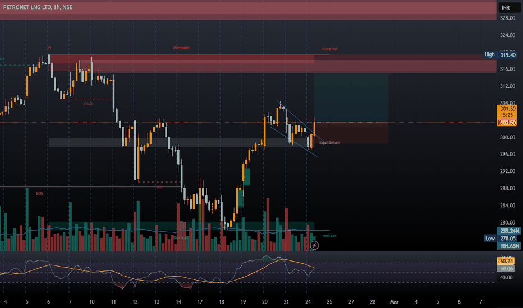Click the 181.65K volume value label
The width and height of the screenshot is (523, 308).
tap(508, 246)
